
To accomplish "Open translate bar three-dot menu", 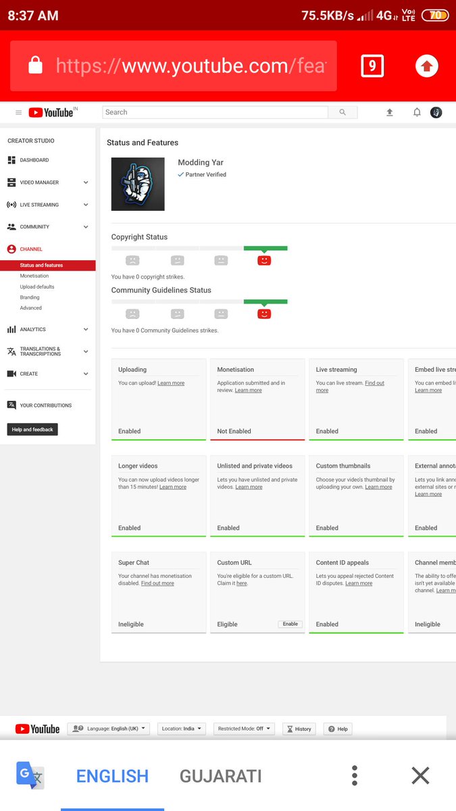I will pos(355,775).
